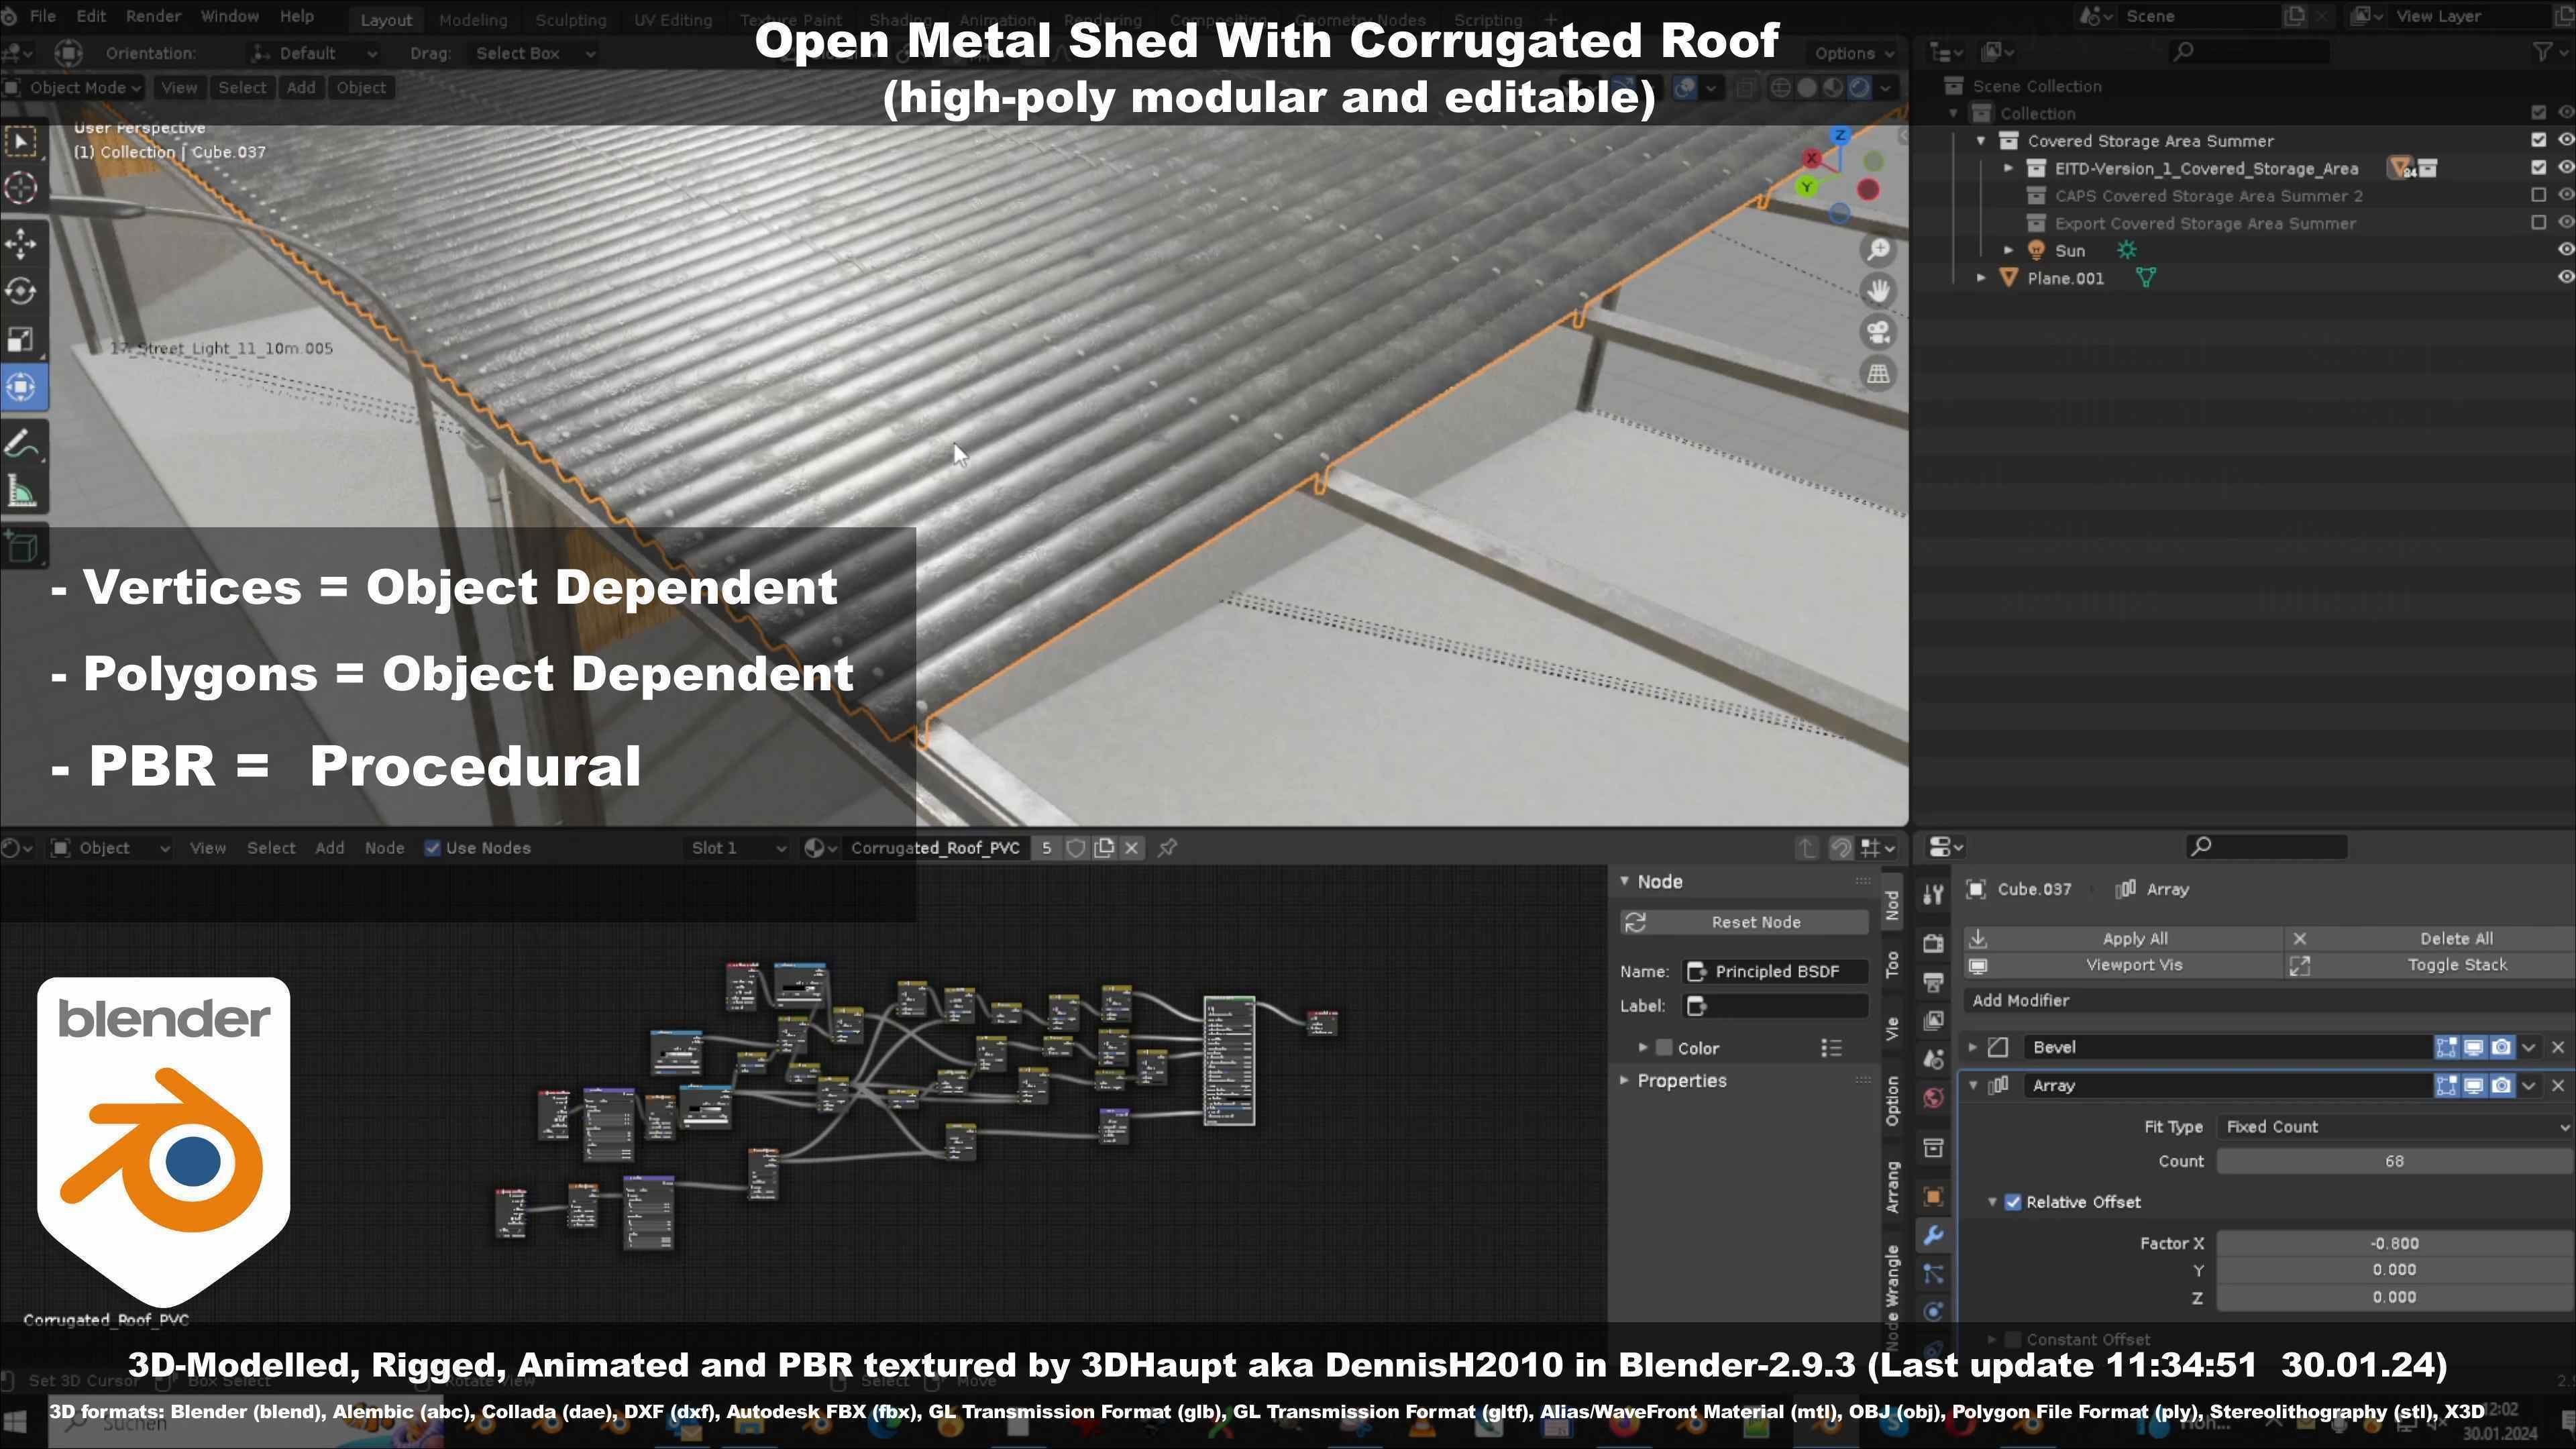Enable Export Covered Storage Area Summer checkbox

pos(2538,222)
